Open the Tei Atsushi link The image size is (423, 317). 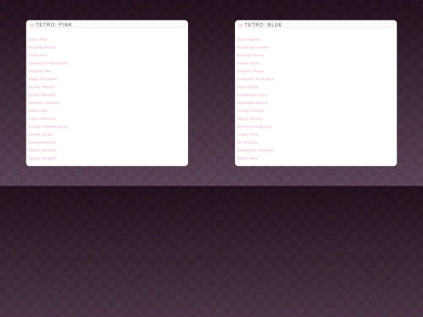click(248, 142)
